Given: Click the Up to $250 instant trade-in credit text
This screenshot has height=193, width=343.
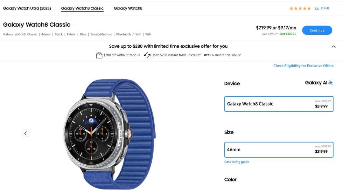Looking at the screenshot, I should (175, 55).
